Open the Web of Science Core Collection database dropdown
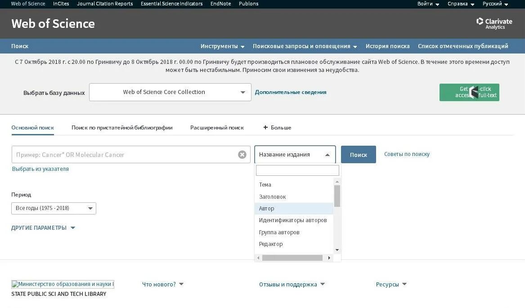525x308 pixels. click(x=170, y=92)
